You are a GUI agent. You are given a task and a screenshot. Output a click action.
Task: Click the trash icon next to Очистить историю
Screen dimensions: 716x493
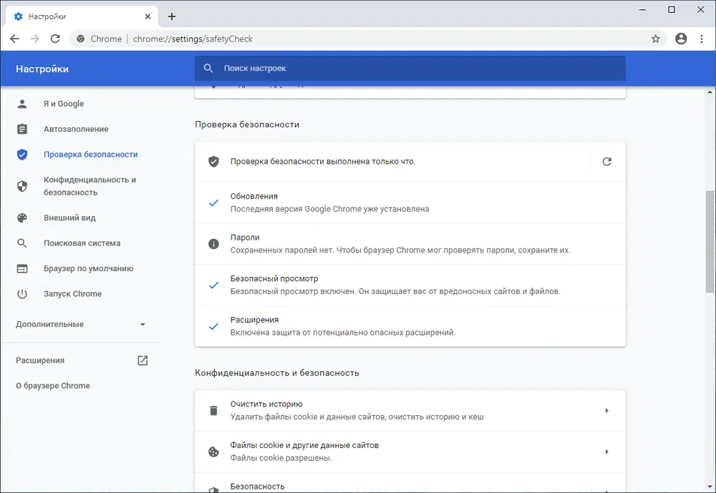tap(213, 410)
